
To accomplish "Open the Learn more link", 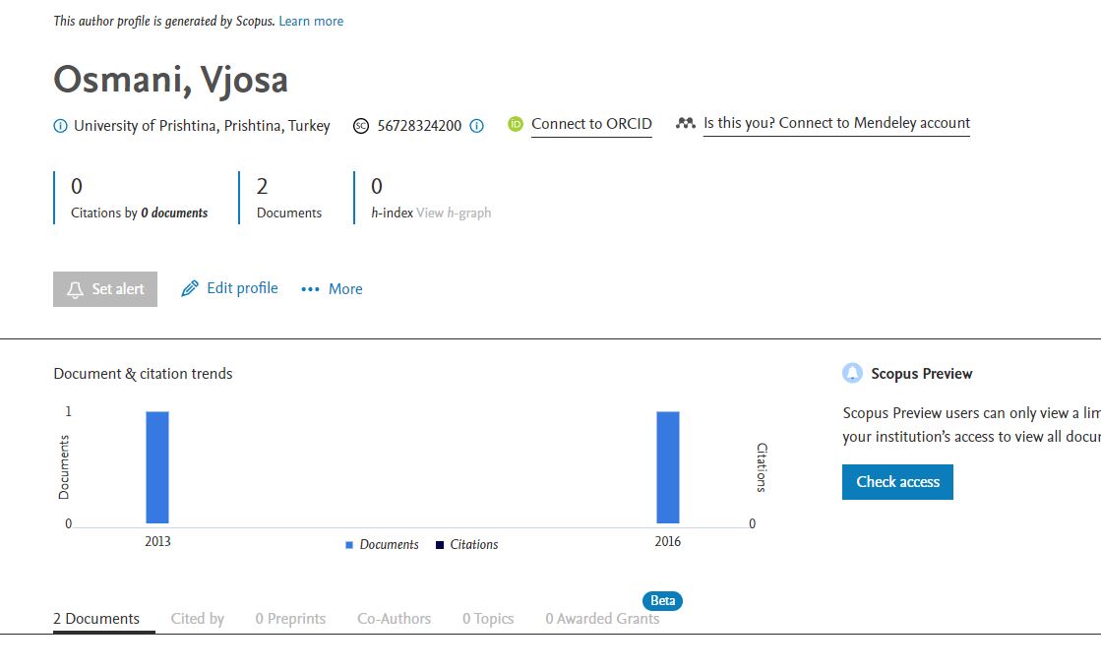I will coord(311,21).
